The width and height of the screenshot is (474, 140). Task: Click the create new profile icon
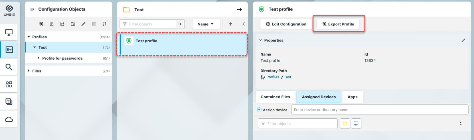coord(41,24)
